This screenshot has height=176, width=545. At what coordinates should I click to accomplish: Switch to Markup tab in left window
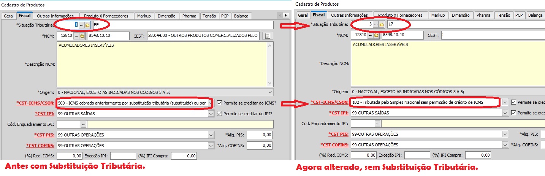[x=144, y=16]
